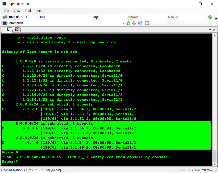Open the Tools menu

click(29, 11)
